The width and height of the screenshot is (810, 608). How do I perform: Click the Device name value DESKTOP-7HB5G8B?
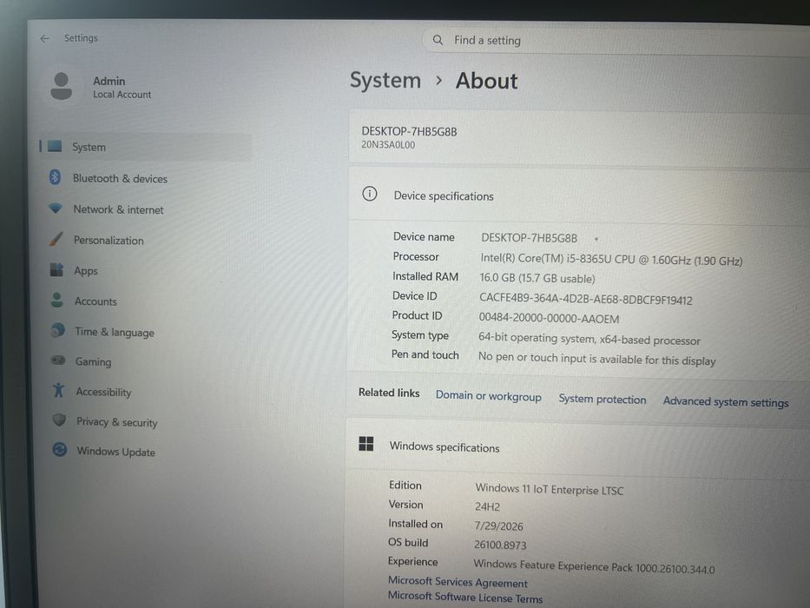529,238
